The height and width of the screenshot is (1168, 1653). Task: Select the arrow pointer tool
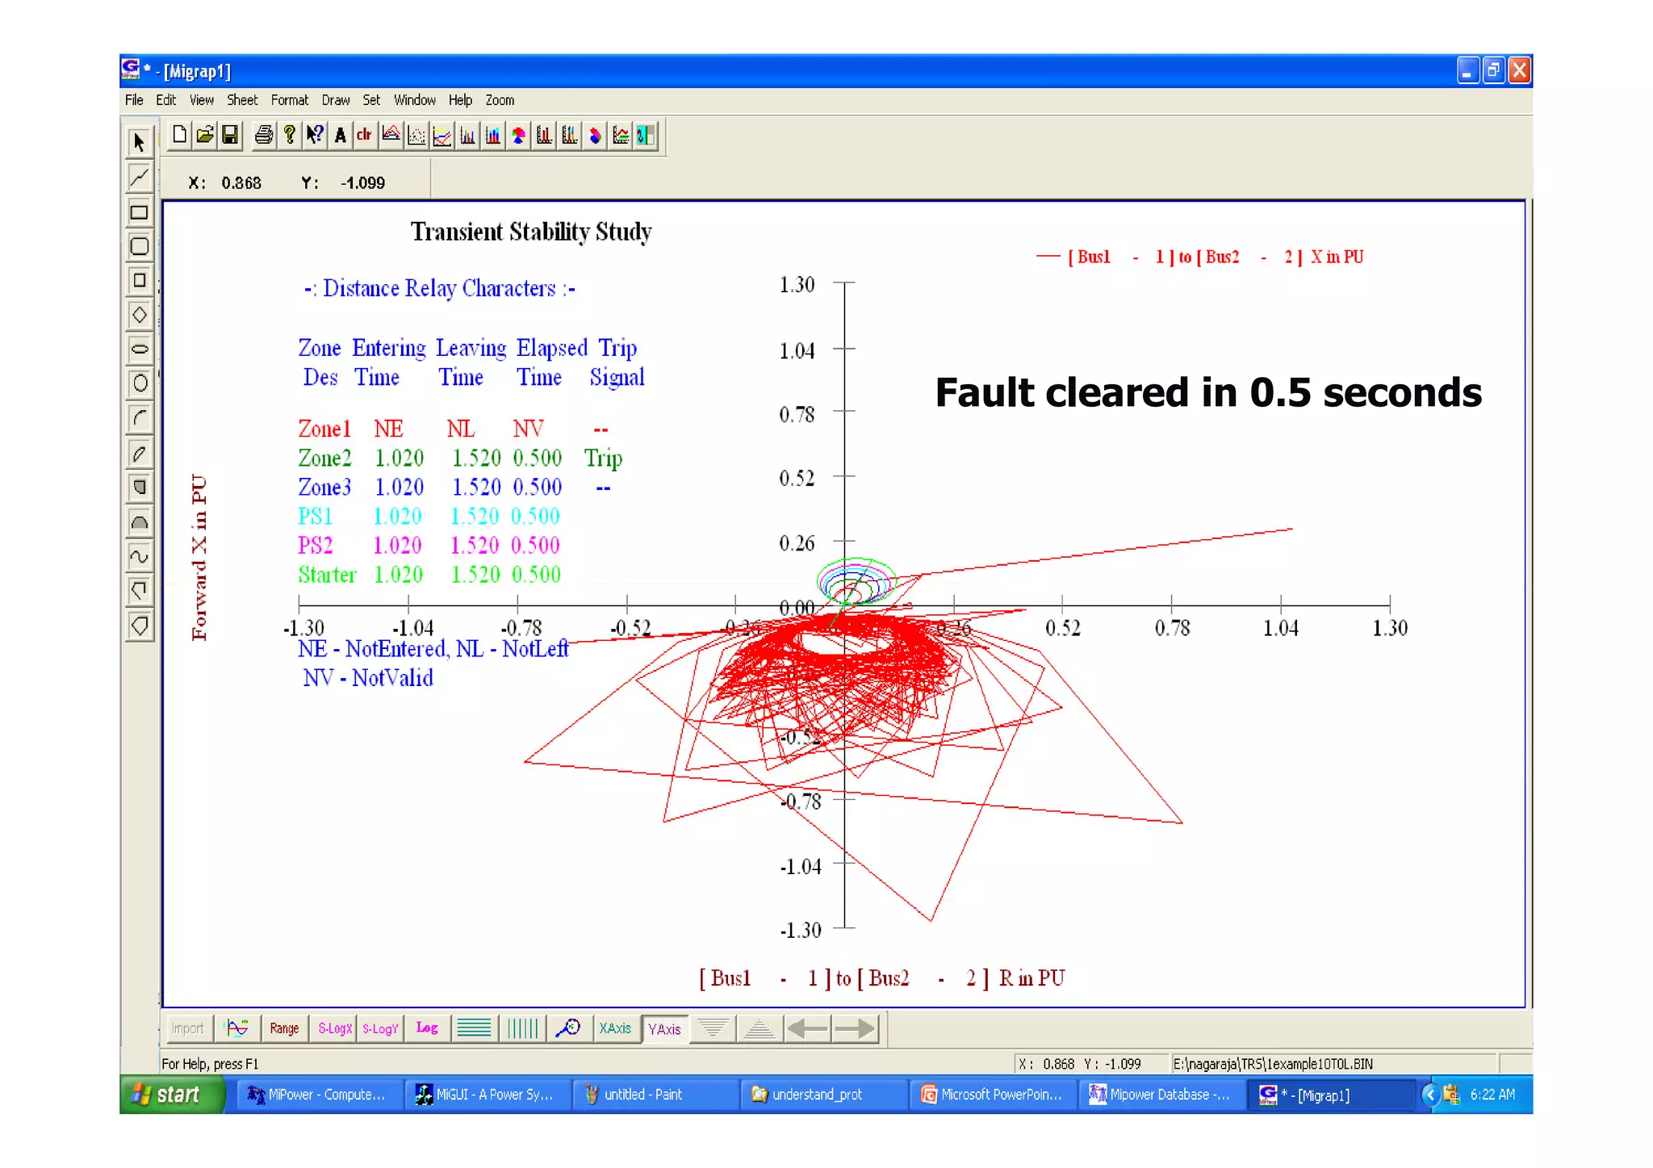coord(140,143)
